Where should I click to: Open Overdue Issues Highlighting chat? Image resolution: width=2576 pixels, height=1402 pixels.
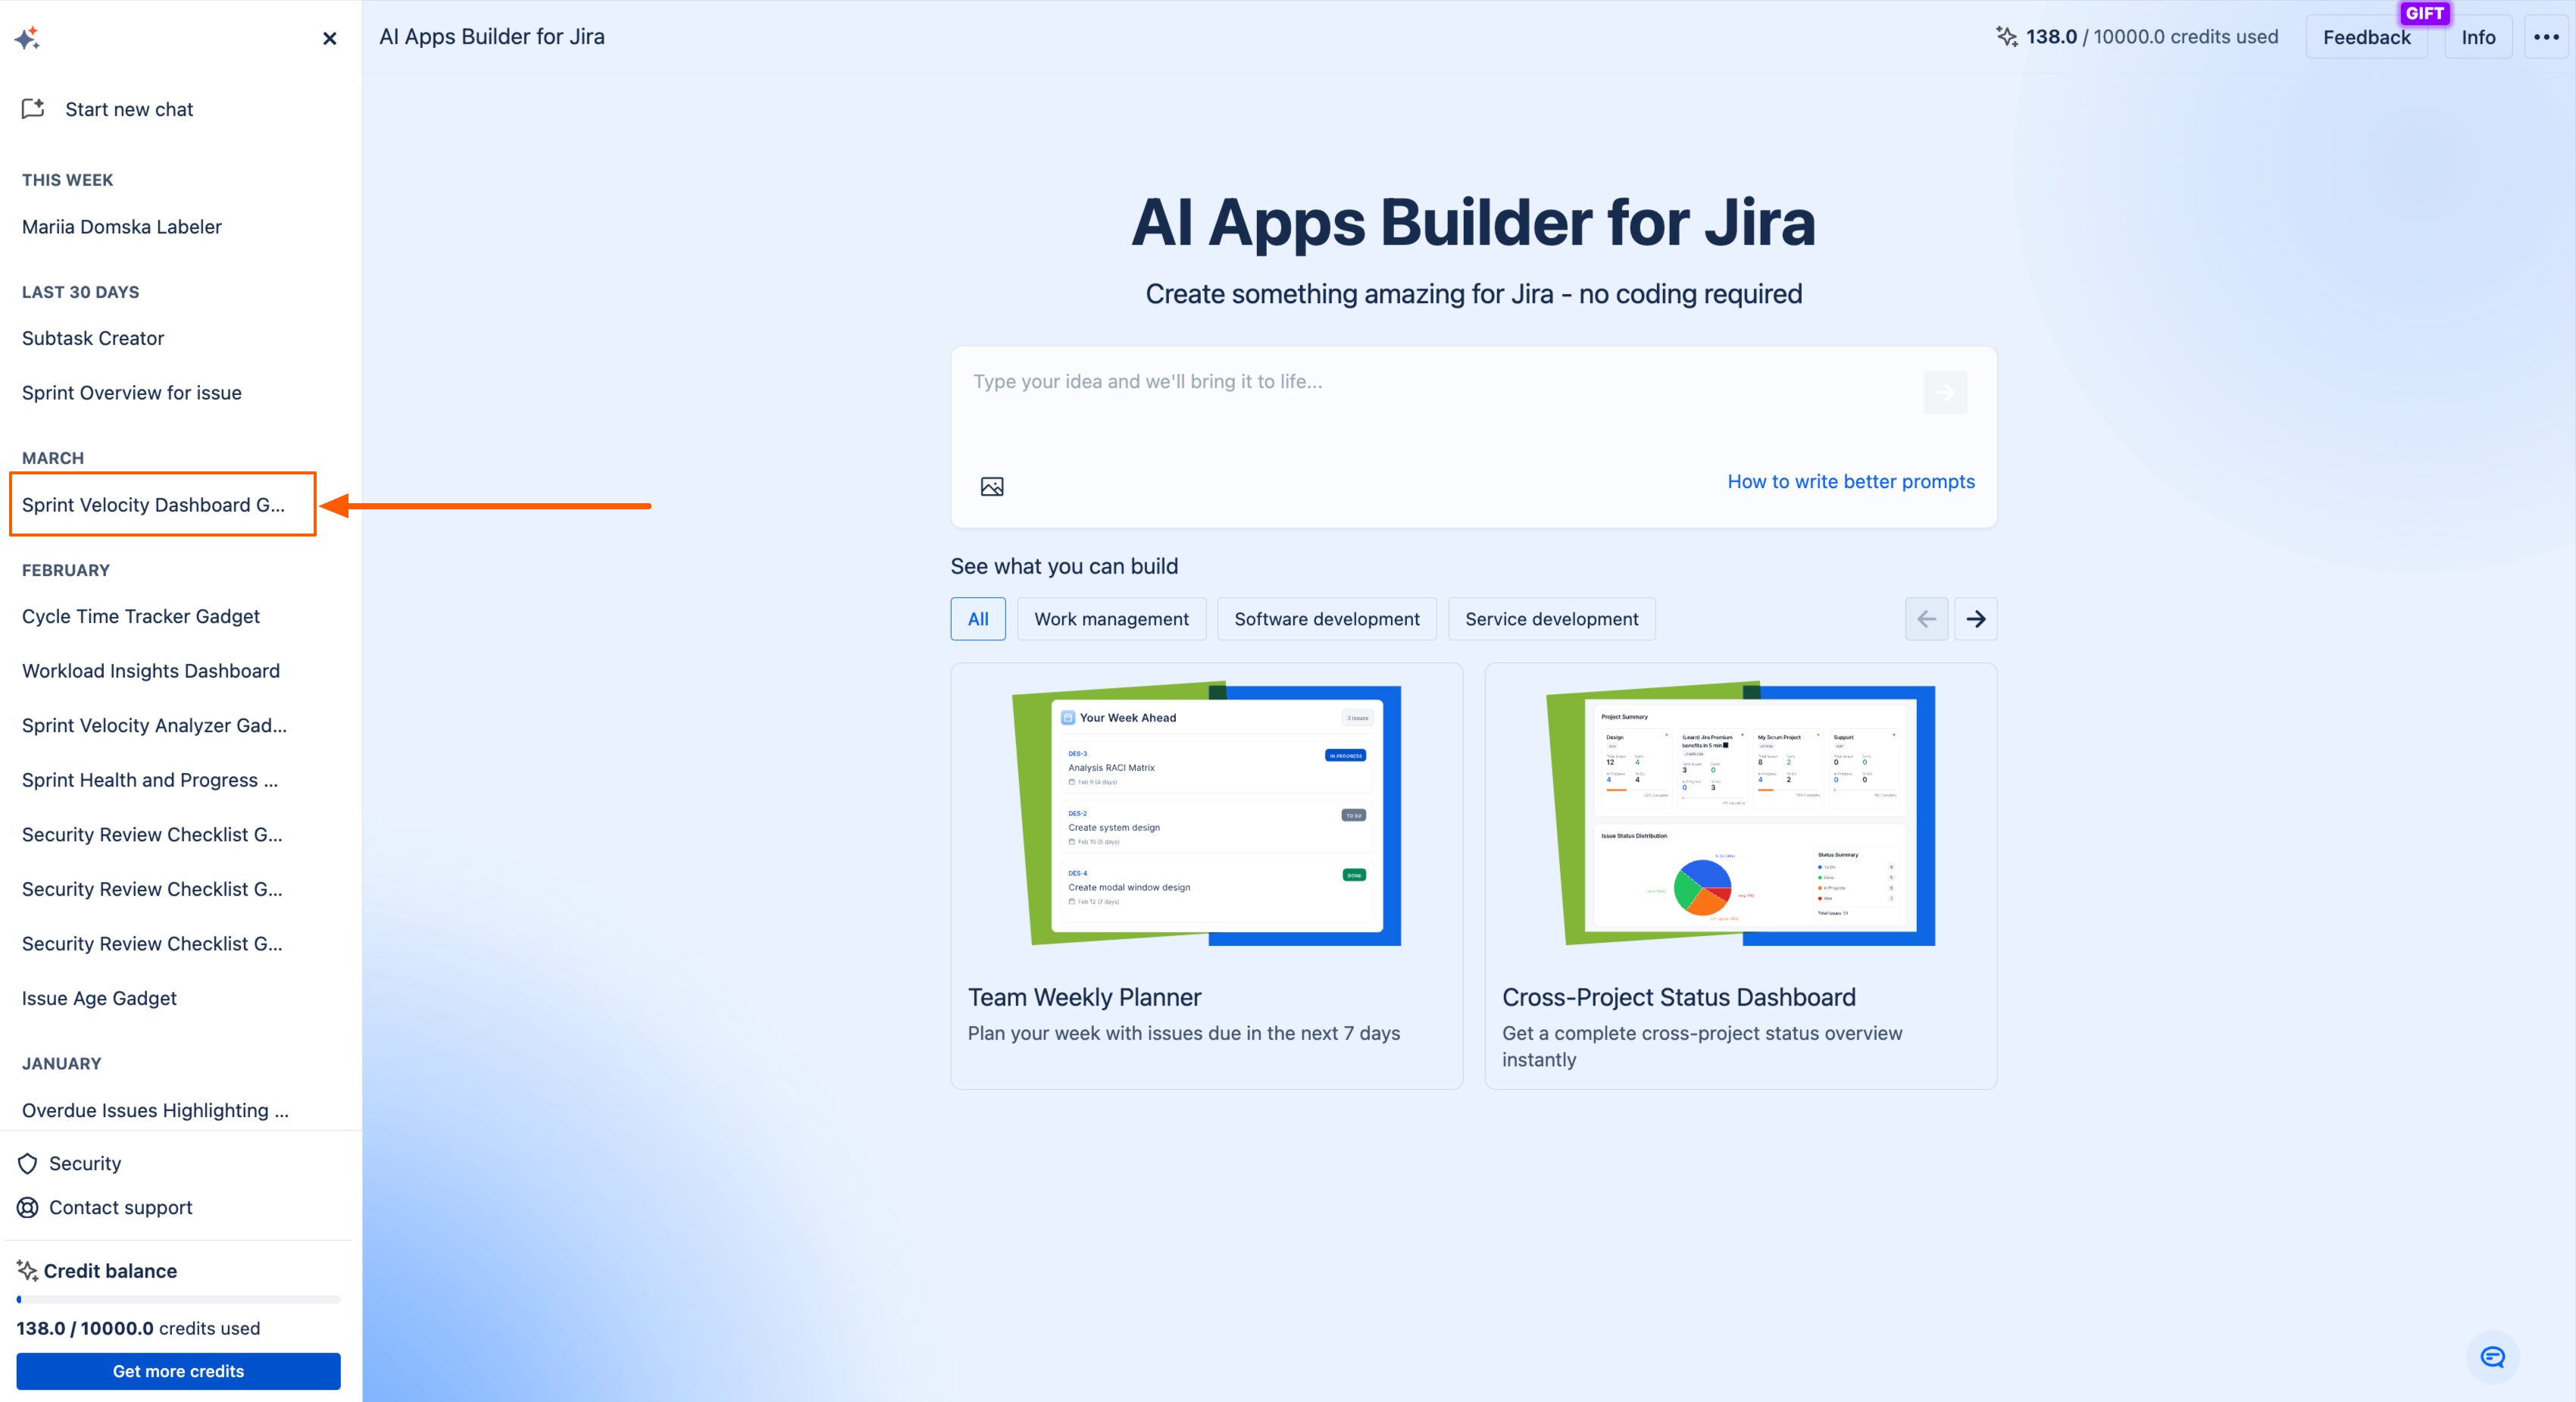[x=155, y=1110]
